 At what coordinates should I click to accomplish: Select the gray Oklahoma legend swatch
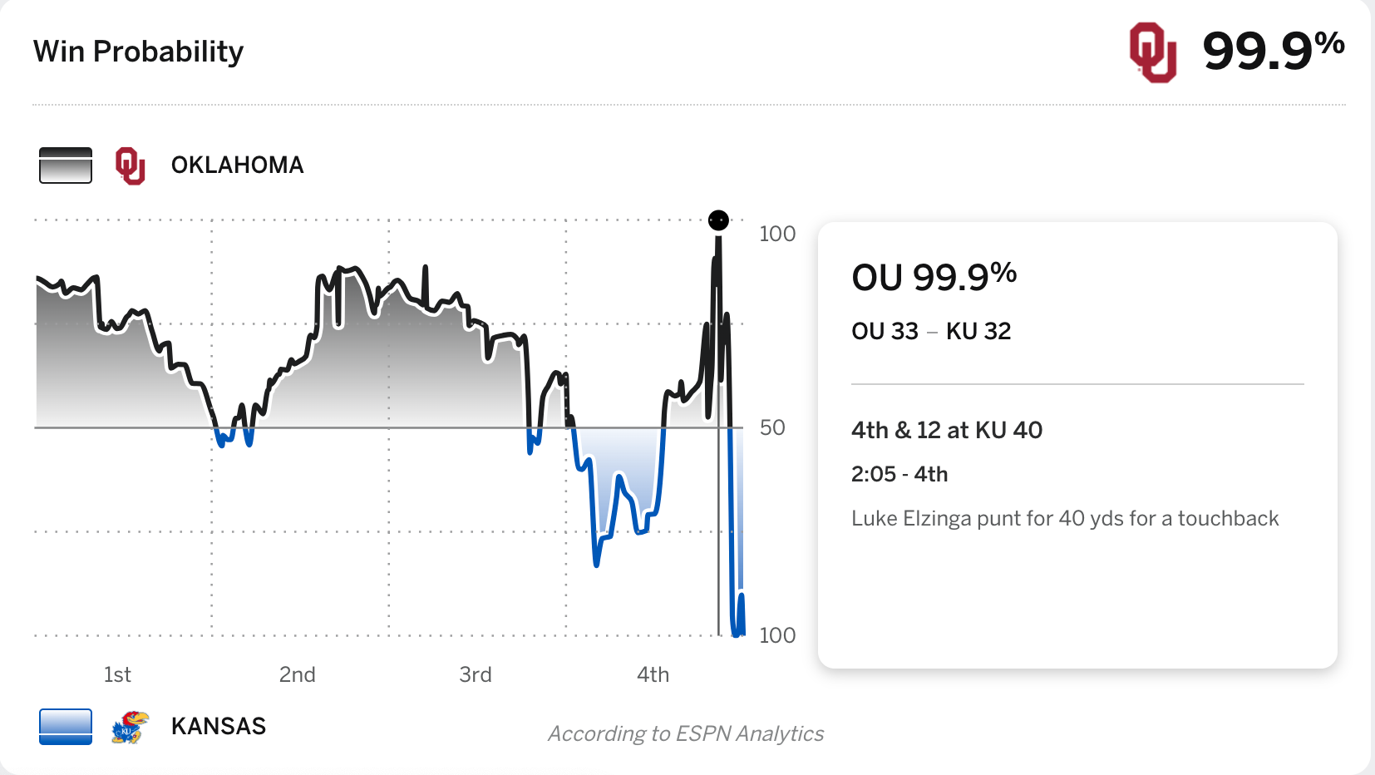click(x=66, y=165)
